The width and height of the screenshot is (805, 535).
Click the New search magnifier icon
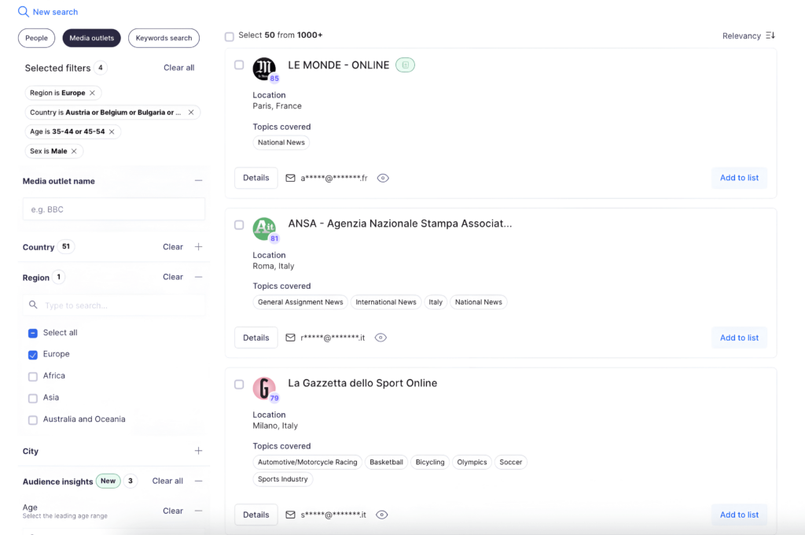point(23,11)
